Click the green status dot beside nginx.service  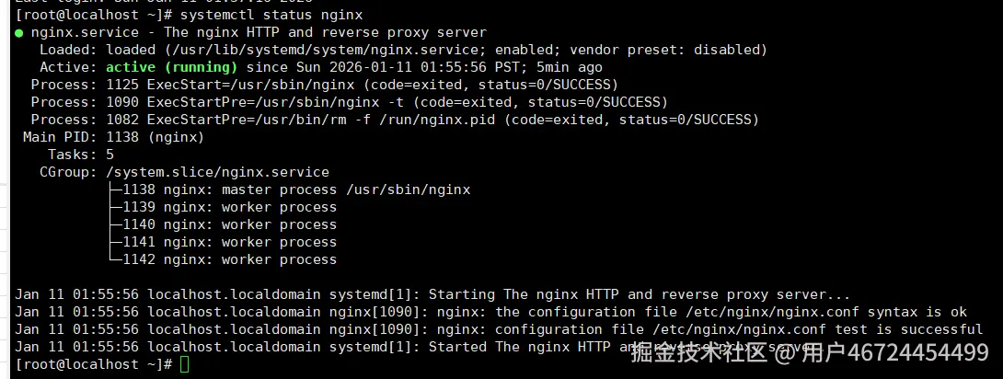[19, 32]
